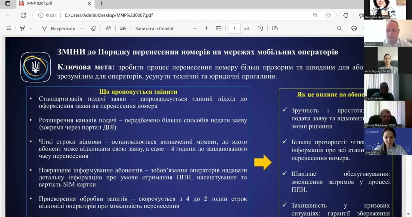Click the 'з 3' page count text

(246, 29)
